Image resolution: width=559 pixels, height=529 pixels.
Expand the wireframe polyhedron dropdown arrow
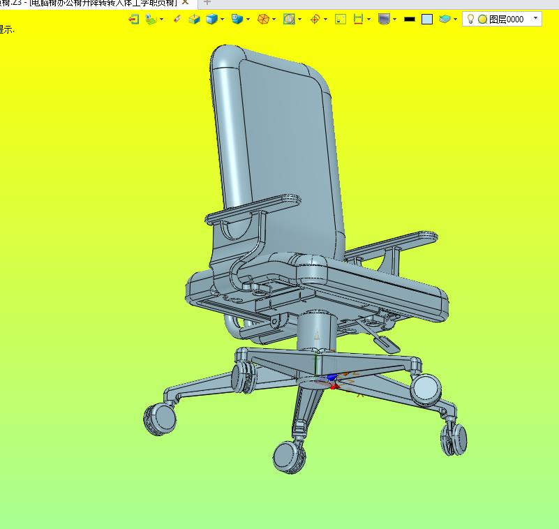(274, 20)
